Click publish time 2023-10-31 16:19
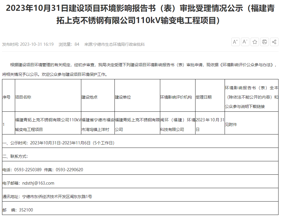Screen dimensions: 289x217 pyautogui.click(x=28, y=44)
